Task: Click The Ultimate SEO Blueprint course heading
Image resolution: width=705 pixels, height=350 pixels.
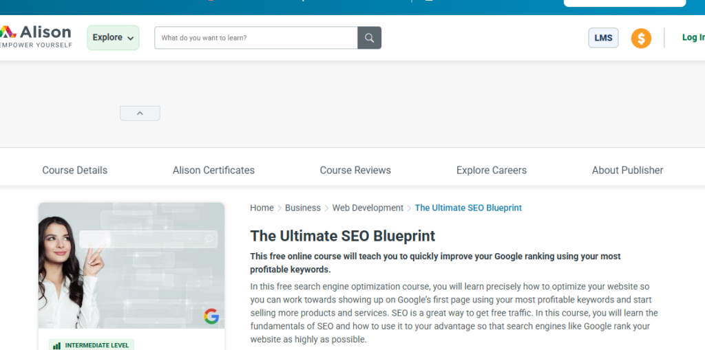Action: pos(343,236)
